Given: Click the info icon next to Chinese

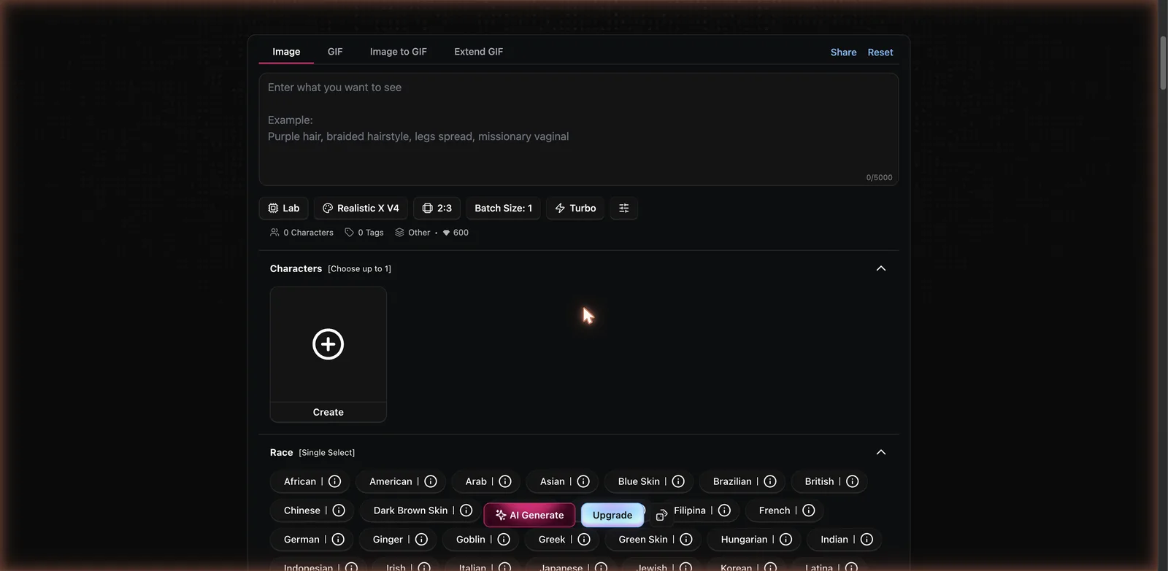Looking at the screenshot, I should click(339, 510).
